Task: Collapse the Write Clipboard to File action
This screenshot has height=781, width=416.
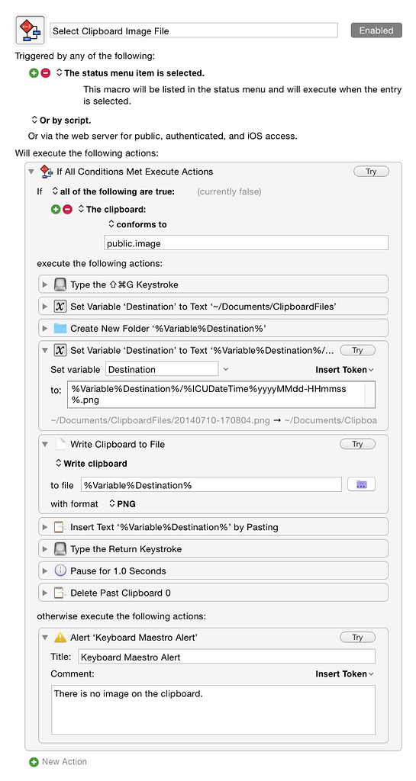Action: 45,444
